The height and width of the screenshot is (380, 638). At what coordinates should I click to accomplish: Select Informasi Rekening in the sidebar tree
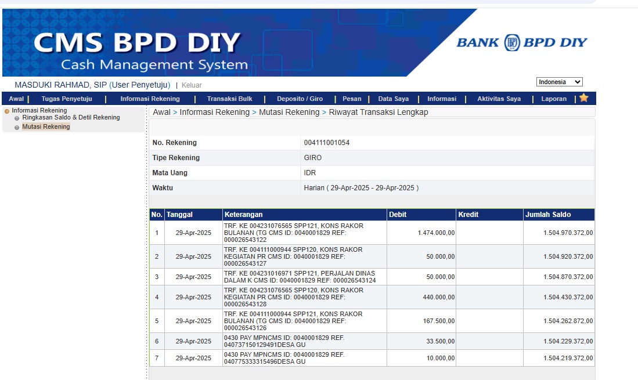click(x=39, y=111)
